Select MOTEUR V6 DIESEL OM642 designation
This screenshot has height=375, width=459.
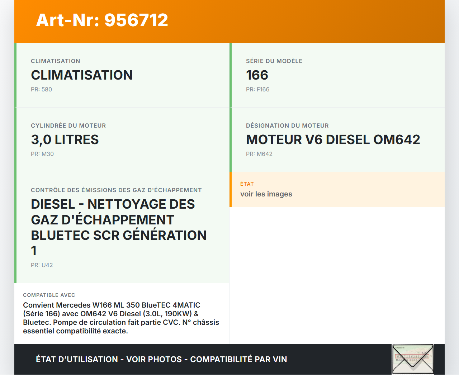pos(333,140)
